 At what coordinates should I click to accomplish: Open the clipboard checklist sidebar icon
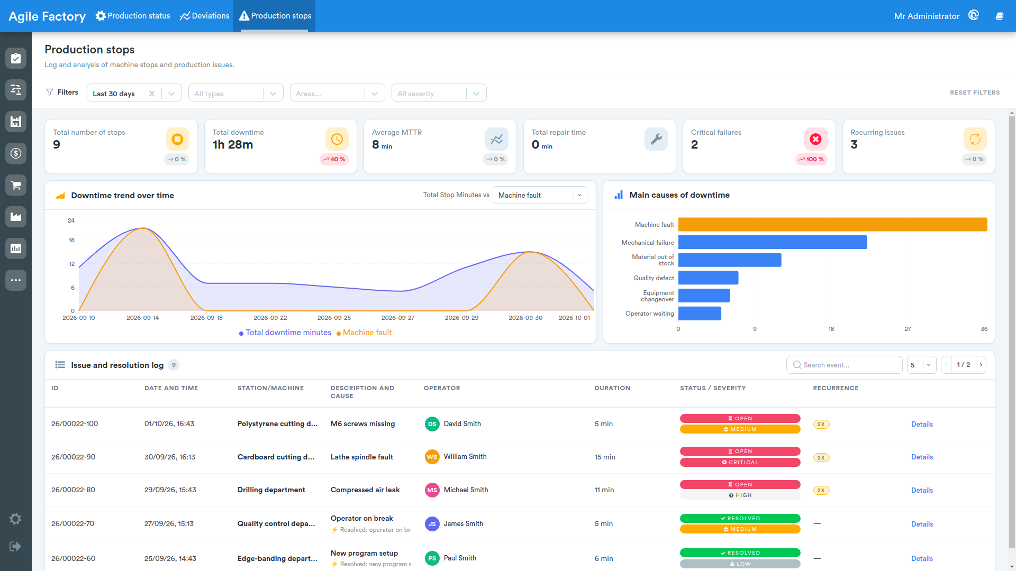point(16,58)
